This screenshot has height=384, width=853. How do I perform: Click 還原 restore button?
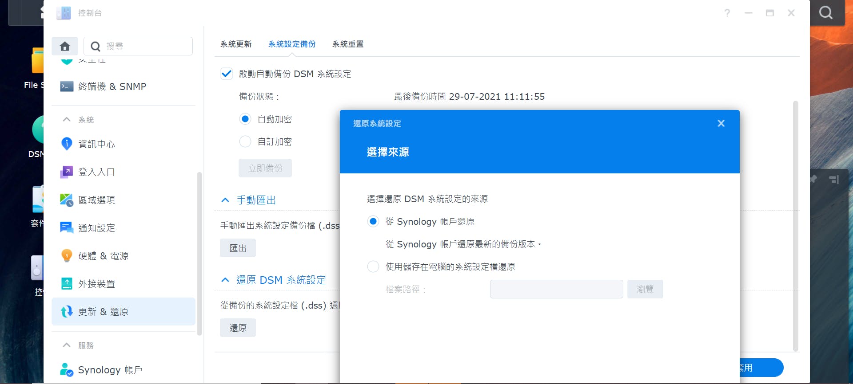pos(238,328)
